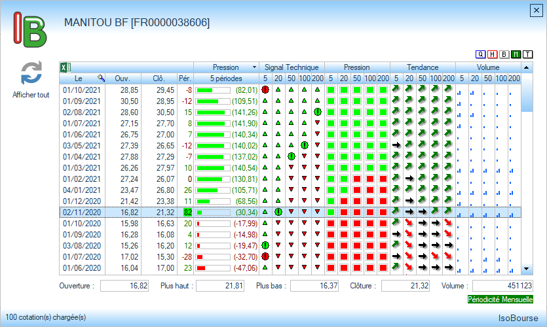547x327 pixels.
Task: Select the row dated 01/10/2020
Action: 290,224
